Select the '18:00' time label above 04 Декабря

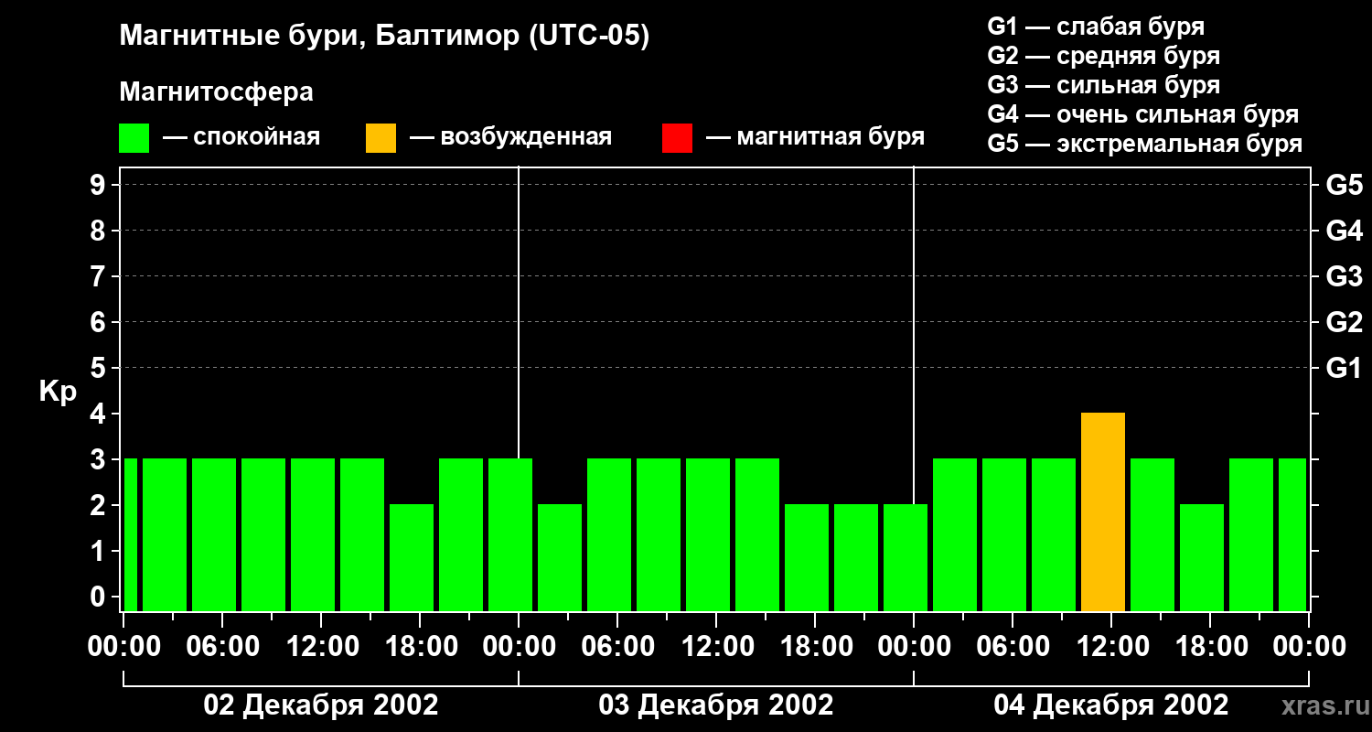pos(1210,647)
